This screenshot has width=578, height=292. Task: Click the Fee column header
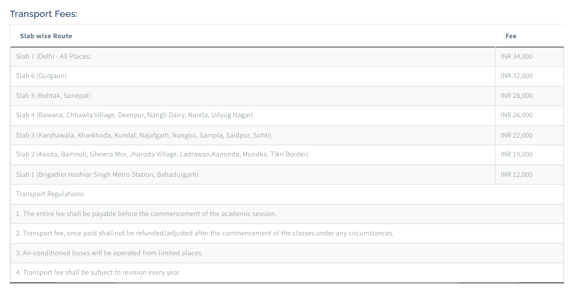point(511,36)
